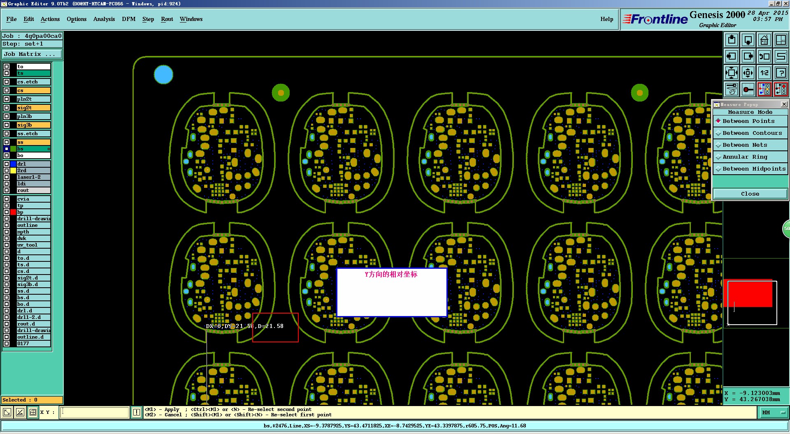Click the pan down view icon

(748, 40)
